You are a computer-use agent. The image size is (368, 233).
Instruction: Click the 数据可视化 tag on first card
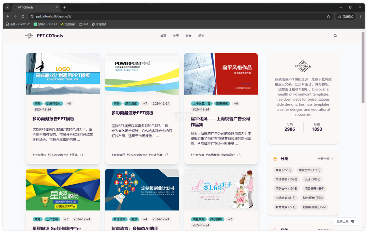tap(53, 104)
